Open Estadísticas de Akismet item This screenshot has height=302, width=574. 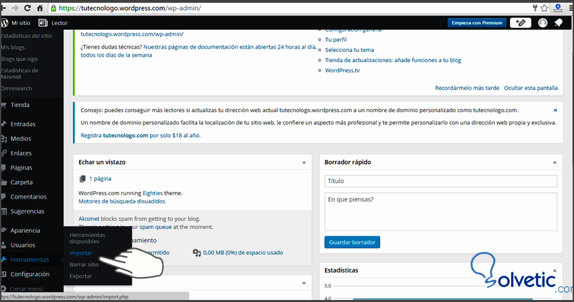pos(20,74)
